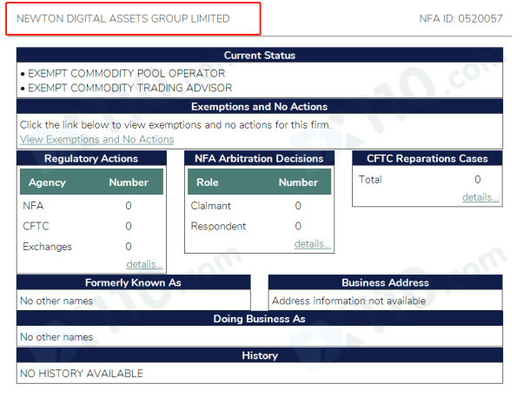The image size is (530, 397).
Task: Click the Exempt Commodity Pool Operator status
Action: click(x=126, y=74)
